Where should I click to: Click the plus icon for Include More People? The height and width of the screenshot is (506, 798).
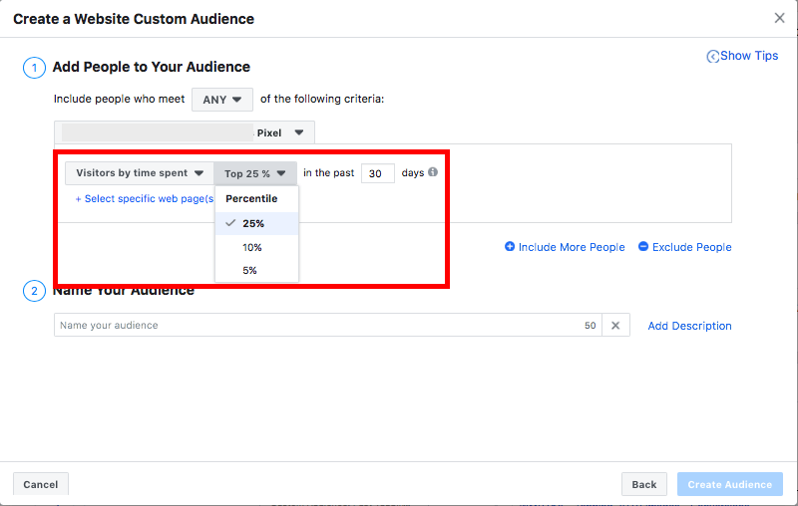[x=510, y=247]
